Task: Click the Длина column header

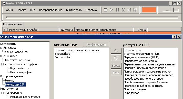Action: (140, 30)
